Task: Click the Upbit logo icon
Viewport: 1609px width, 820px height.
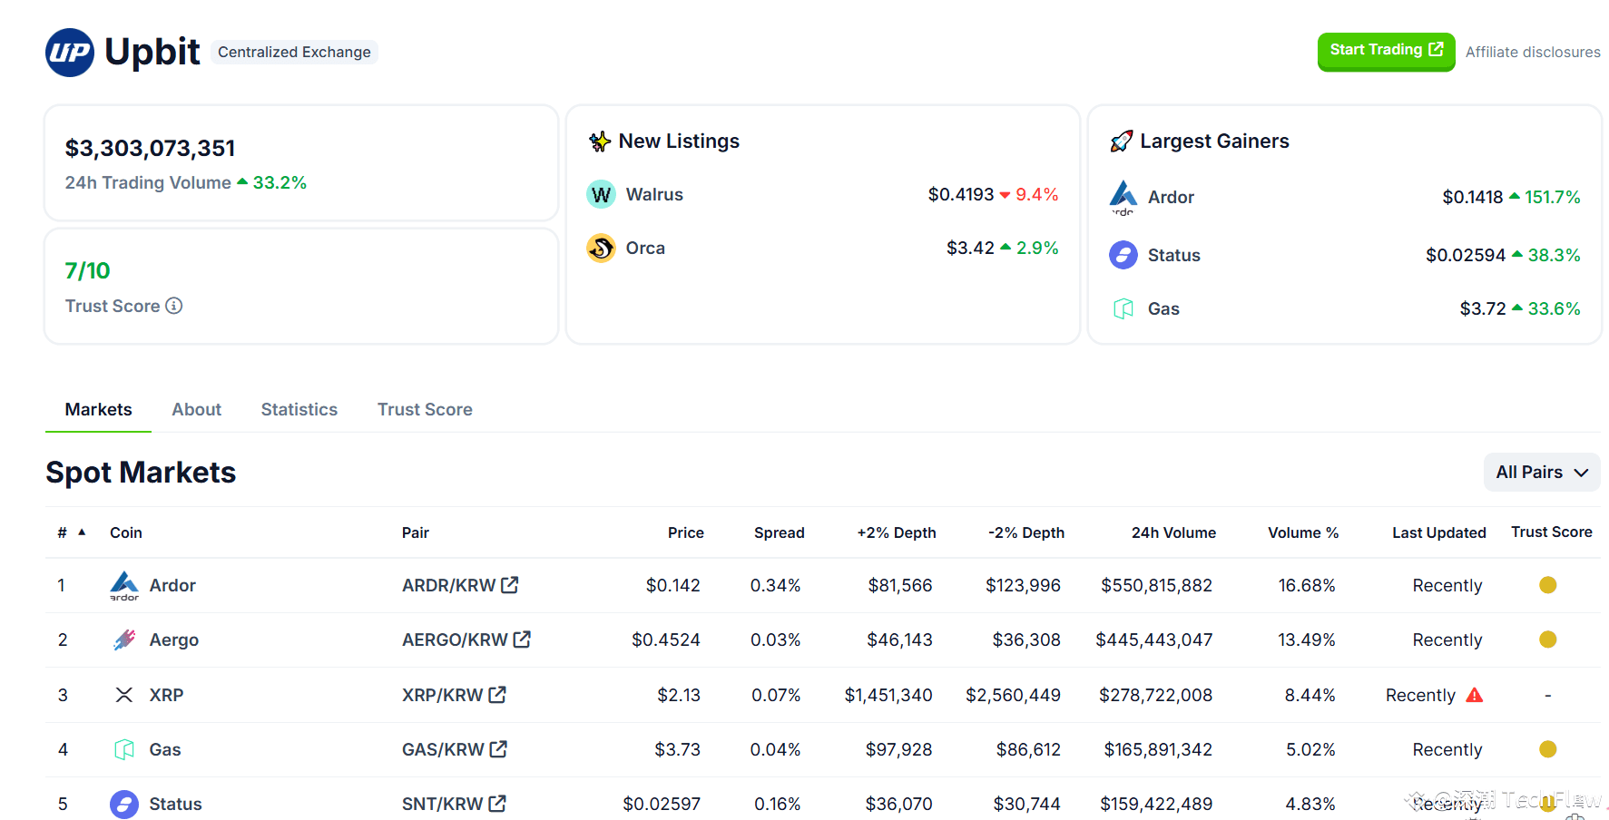Action: pyautogui.click(x=70, y=53)
